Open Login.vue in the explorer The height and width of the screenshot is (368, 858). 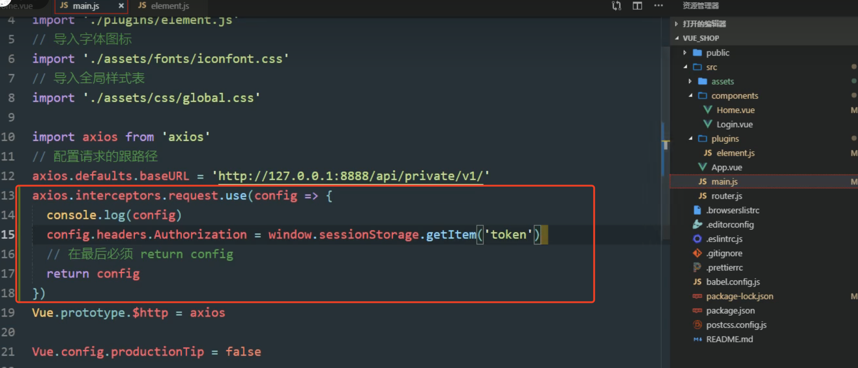click(x=735, y=124)
